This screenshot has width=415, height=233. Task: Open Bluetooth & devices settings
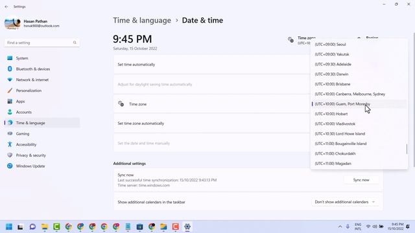pyautogui.click(x=42, y=69)
